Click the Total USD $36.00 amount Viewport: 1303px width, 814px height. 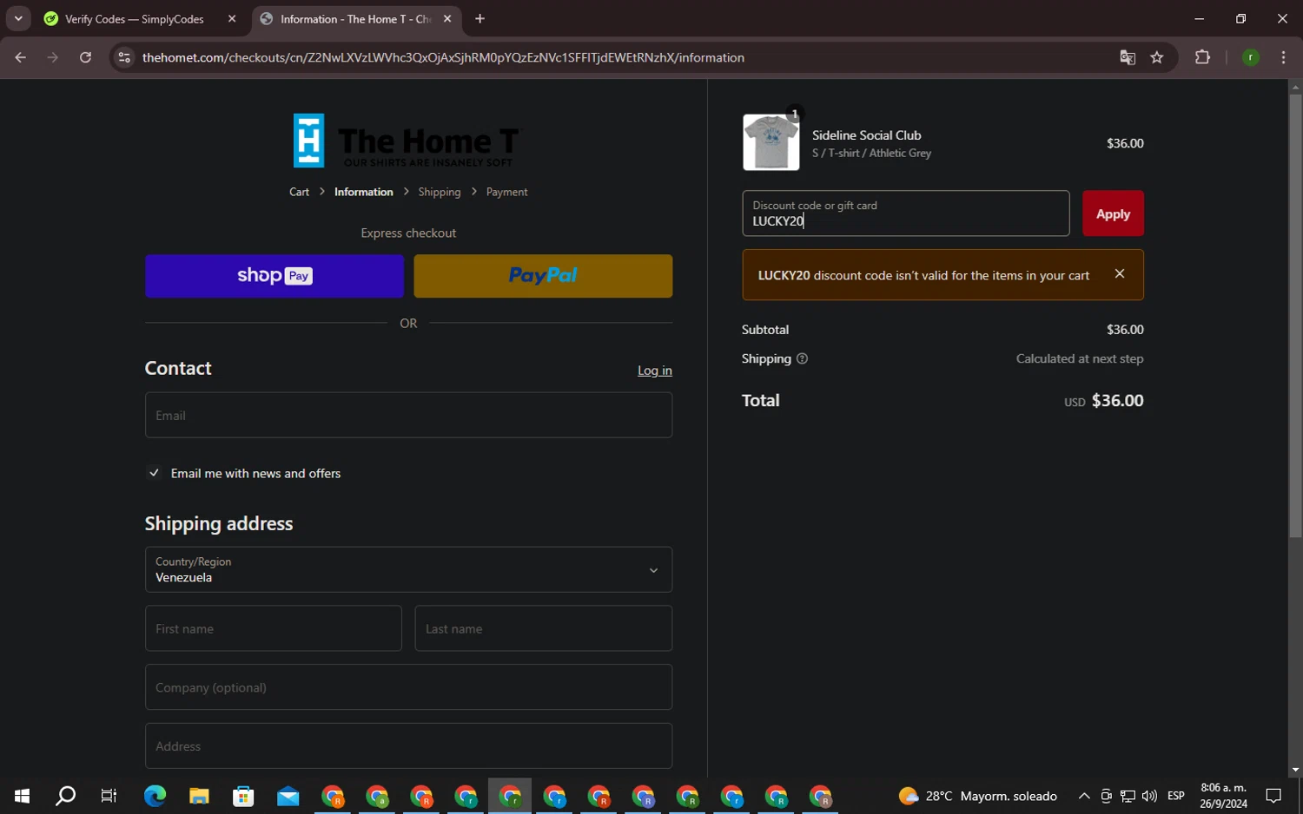(1104, 401)
